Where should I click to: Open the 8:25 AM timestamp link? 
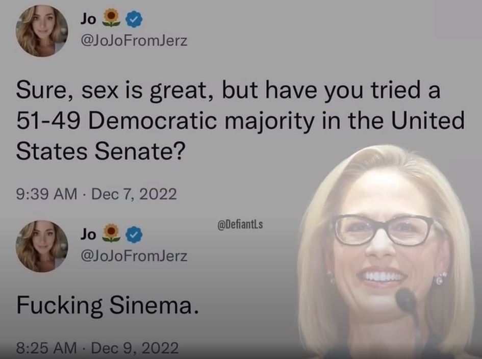point(46,348)
